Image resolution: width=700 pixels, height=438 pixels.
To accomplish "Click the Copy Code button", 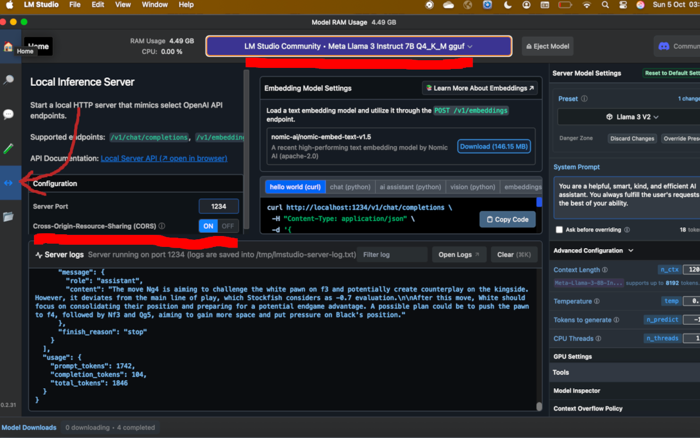I will (x=507, y=220).
